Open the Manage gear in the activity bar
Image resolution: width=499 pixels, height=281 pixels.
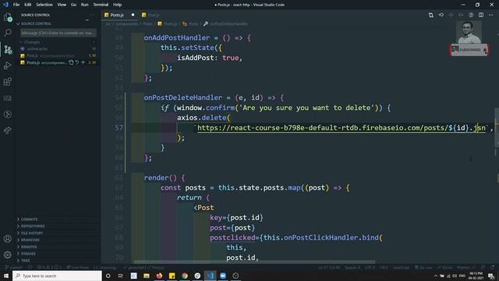pyautogui.click(x=8, y=254)
